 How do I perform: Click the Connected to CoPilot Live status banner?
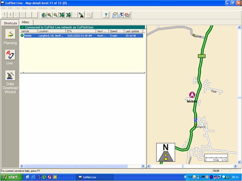(83, 27)
